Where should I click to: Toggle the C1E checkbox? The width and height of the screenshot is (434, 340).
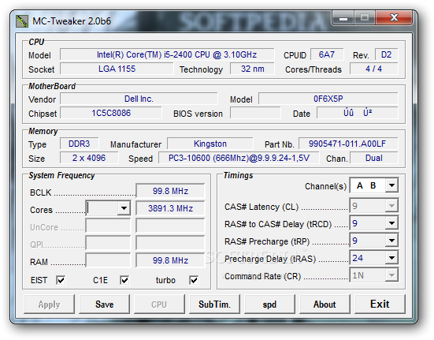tap(124, 280)
